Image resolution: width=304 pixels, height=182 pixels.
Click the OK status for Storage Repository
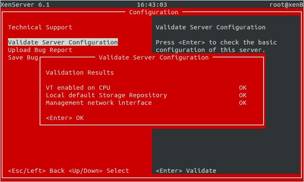[x=243, y=95]
